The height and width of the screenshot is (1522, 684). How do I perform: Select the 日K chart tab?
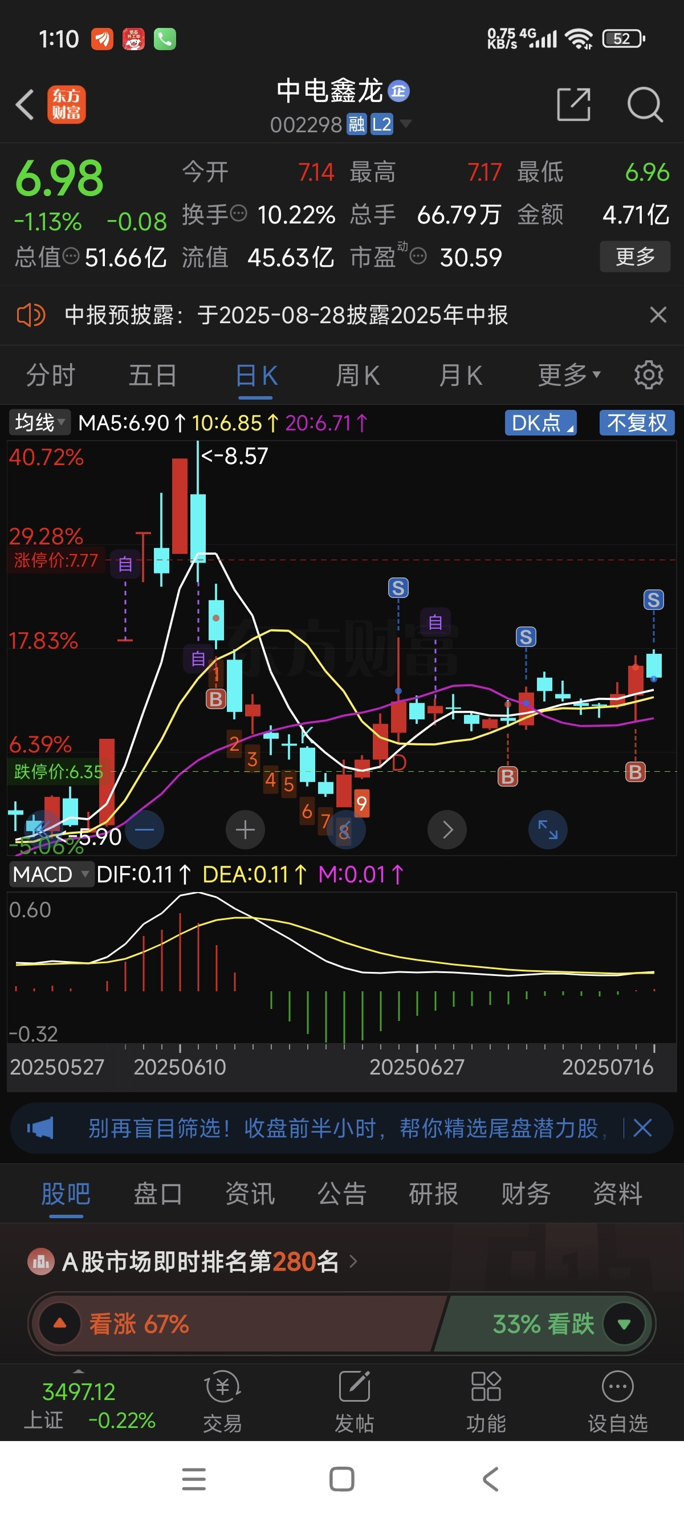pos(256,375)
